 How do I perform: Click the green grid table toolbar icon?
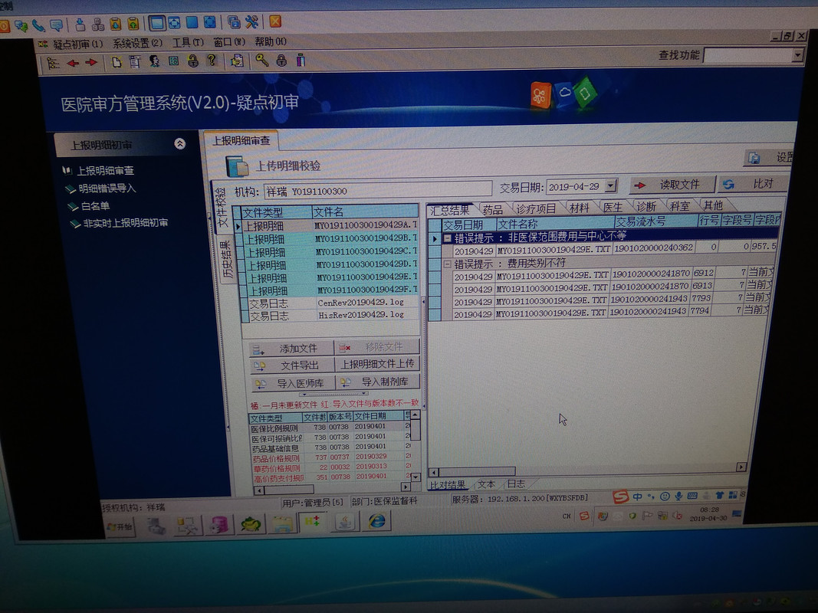point(174,61)
